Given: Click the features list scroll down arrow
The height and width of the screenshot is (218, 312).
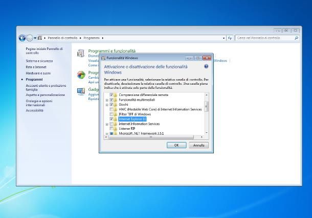Looking at the screenshot, I should pos(207,133).
